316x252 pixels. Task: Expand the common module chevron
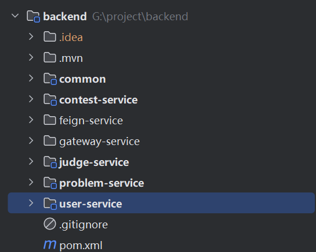31,79
